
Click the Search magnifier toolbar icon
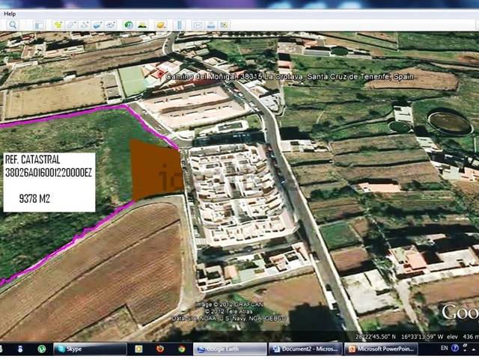(13, 25)
